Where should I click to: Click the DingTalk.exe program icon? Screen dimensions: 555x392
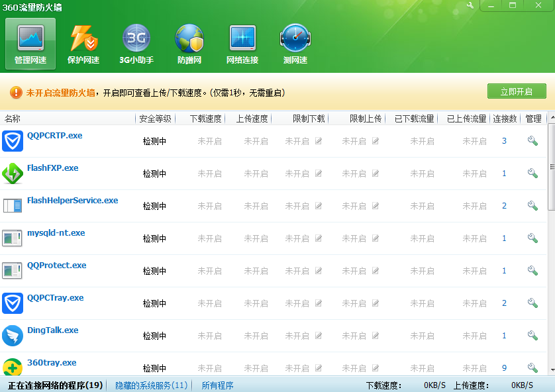tap(12, 335)
